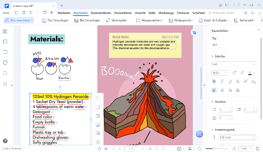Go to the previous page

point(120,149)
